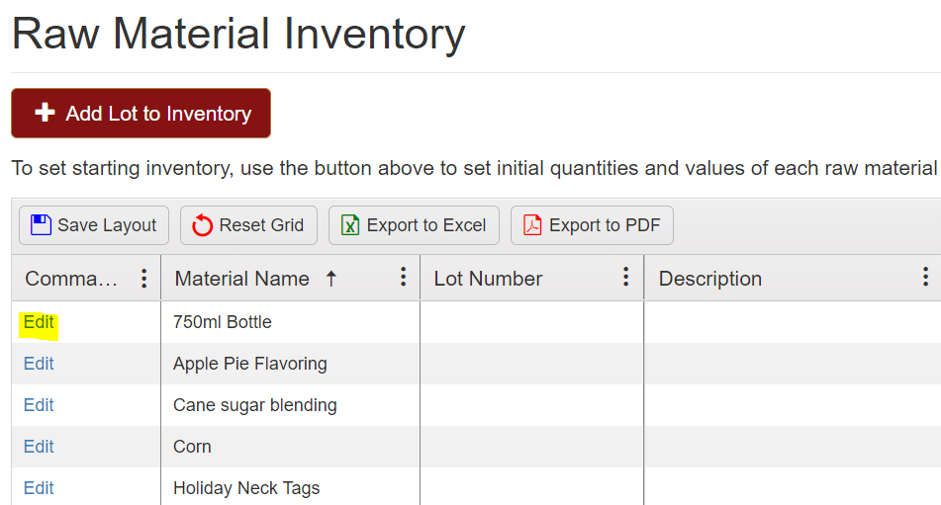Select the 750ml Bottle material name cell
The width and height of the screenshot is (941, 505).
223,322
